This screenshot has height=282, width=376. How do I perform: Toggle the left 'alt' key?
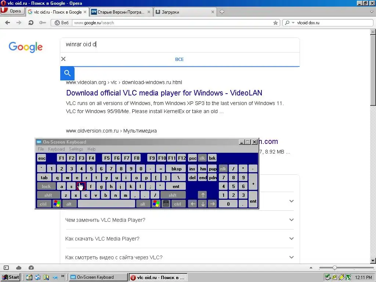coord(69,204)
